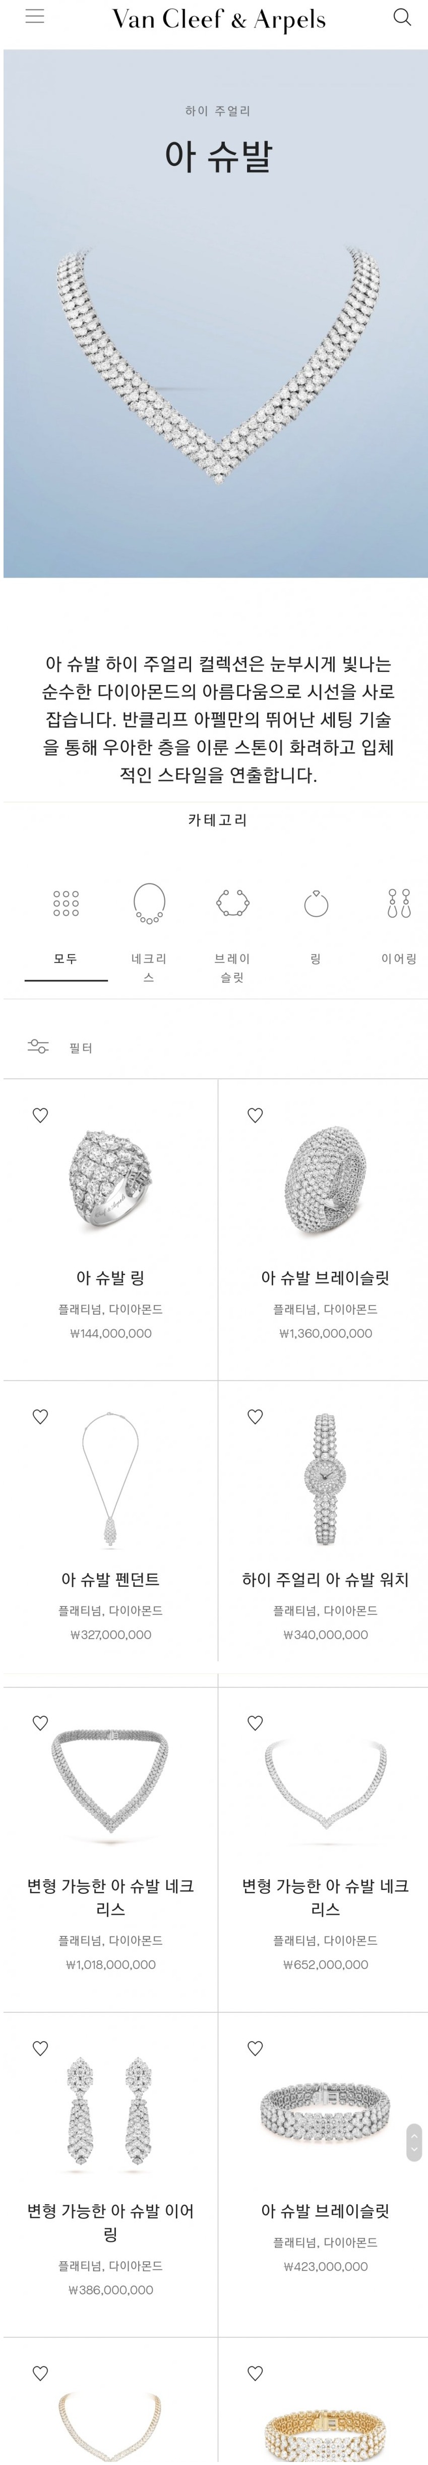Switch to the 모두 tab
The width and height of the screenshot is (428, 2465).
click(x=66, y=958)
